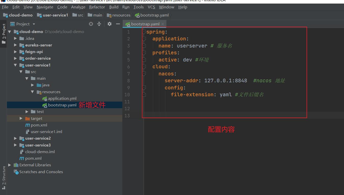344x195 pixels.
Task: Close the bootstrap.yaml editor tab
Action: coord(163,24)
